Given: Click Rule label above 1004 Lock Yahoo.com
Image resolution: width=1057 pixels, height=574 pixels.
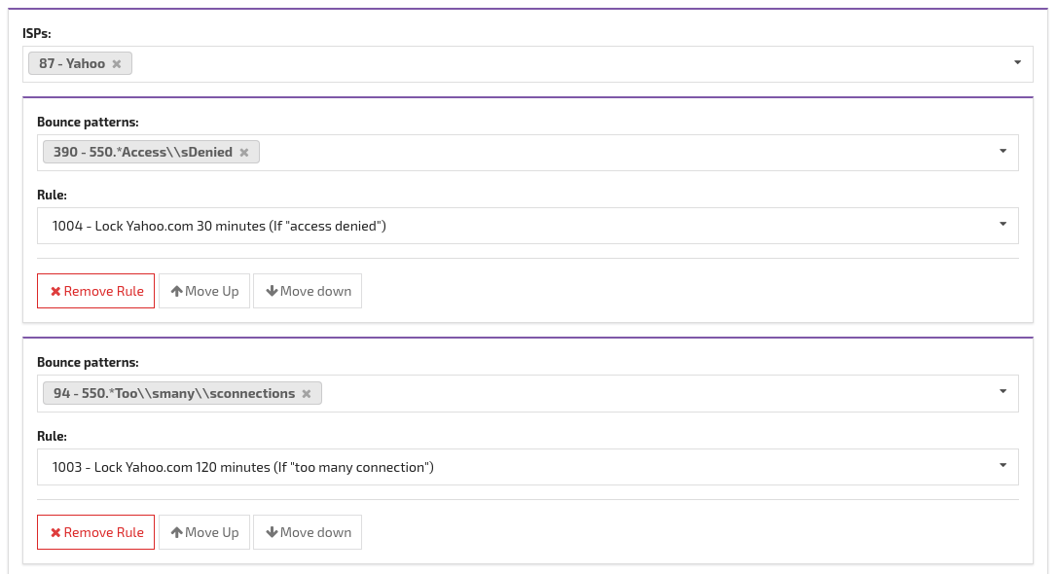Looking at the screenshot, I should coord(52,195).
